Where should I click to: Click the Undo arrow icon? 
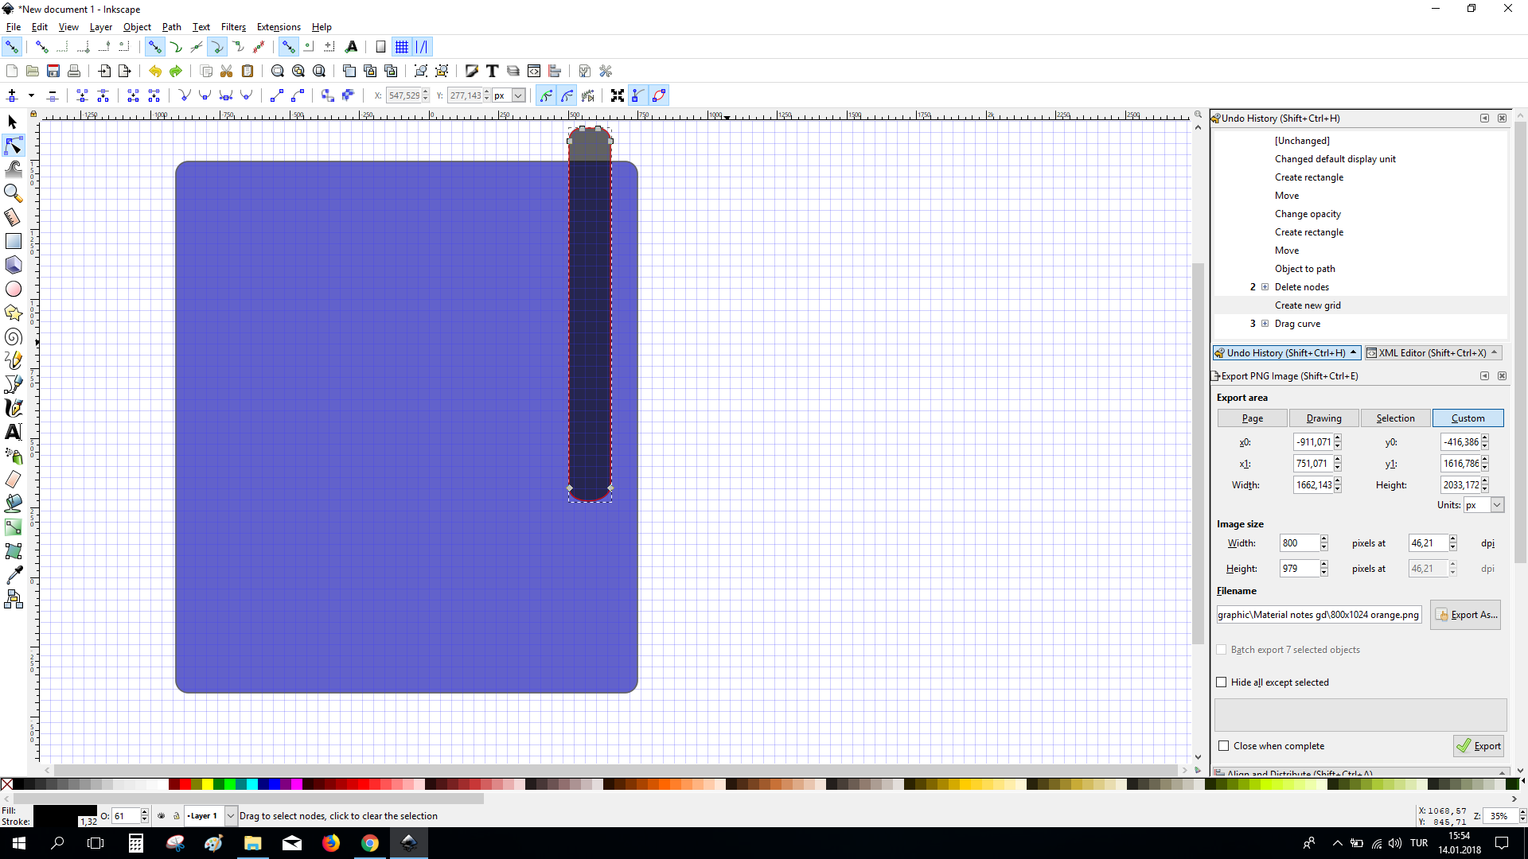coord(154,71)
